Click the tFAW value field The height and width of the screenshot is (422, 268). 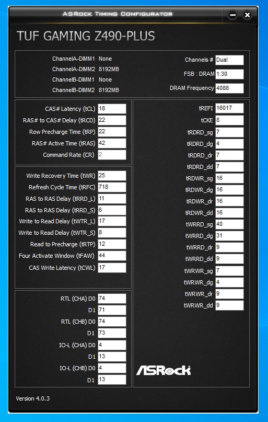(112, 256)
